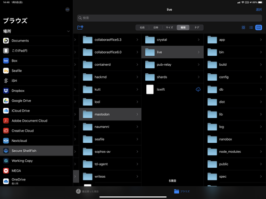Screen dimensions: 266x199
Task: Open the db folder
Action: click(x=235, y=90)
